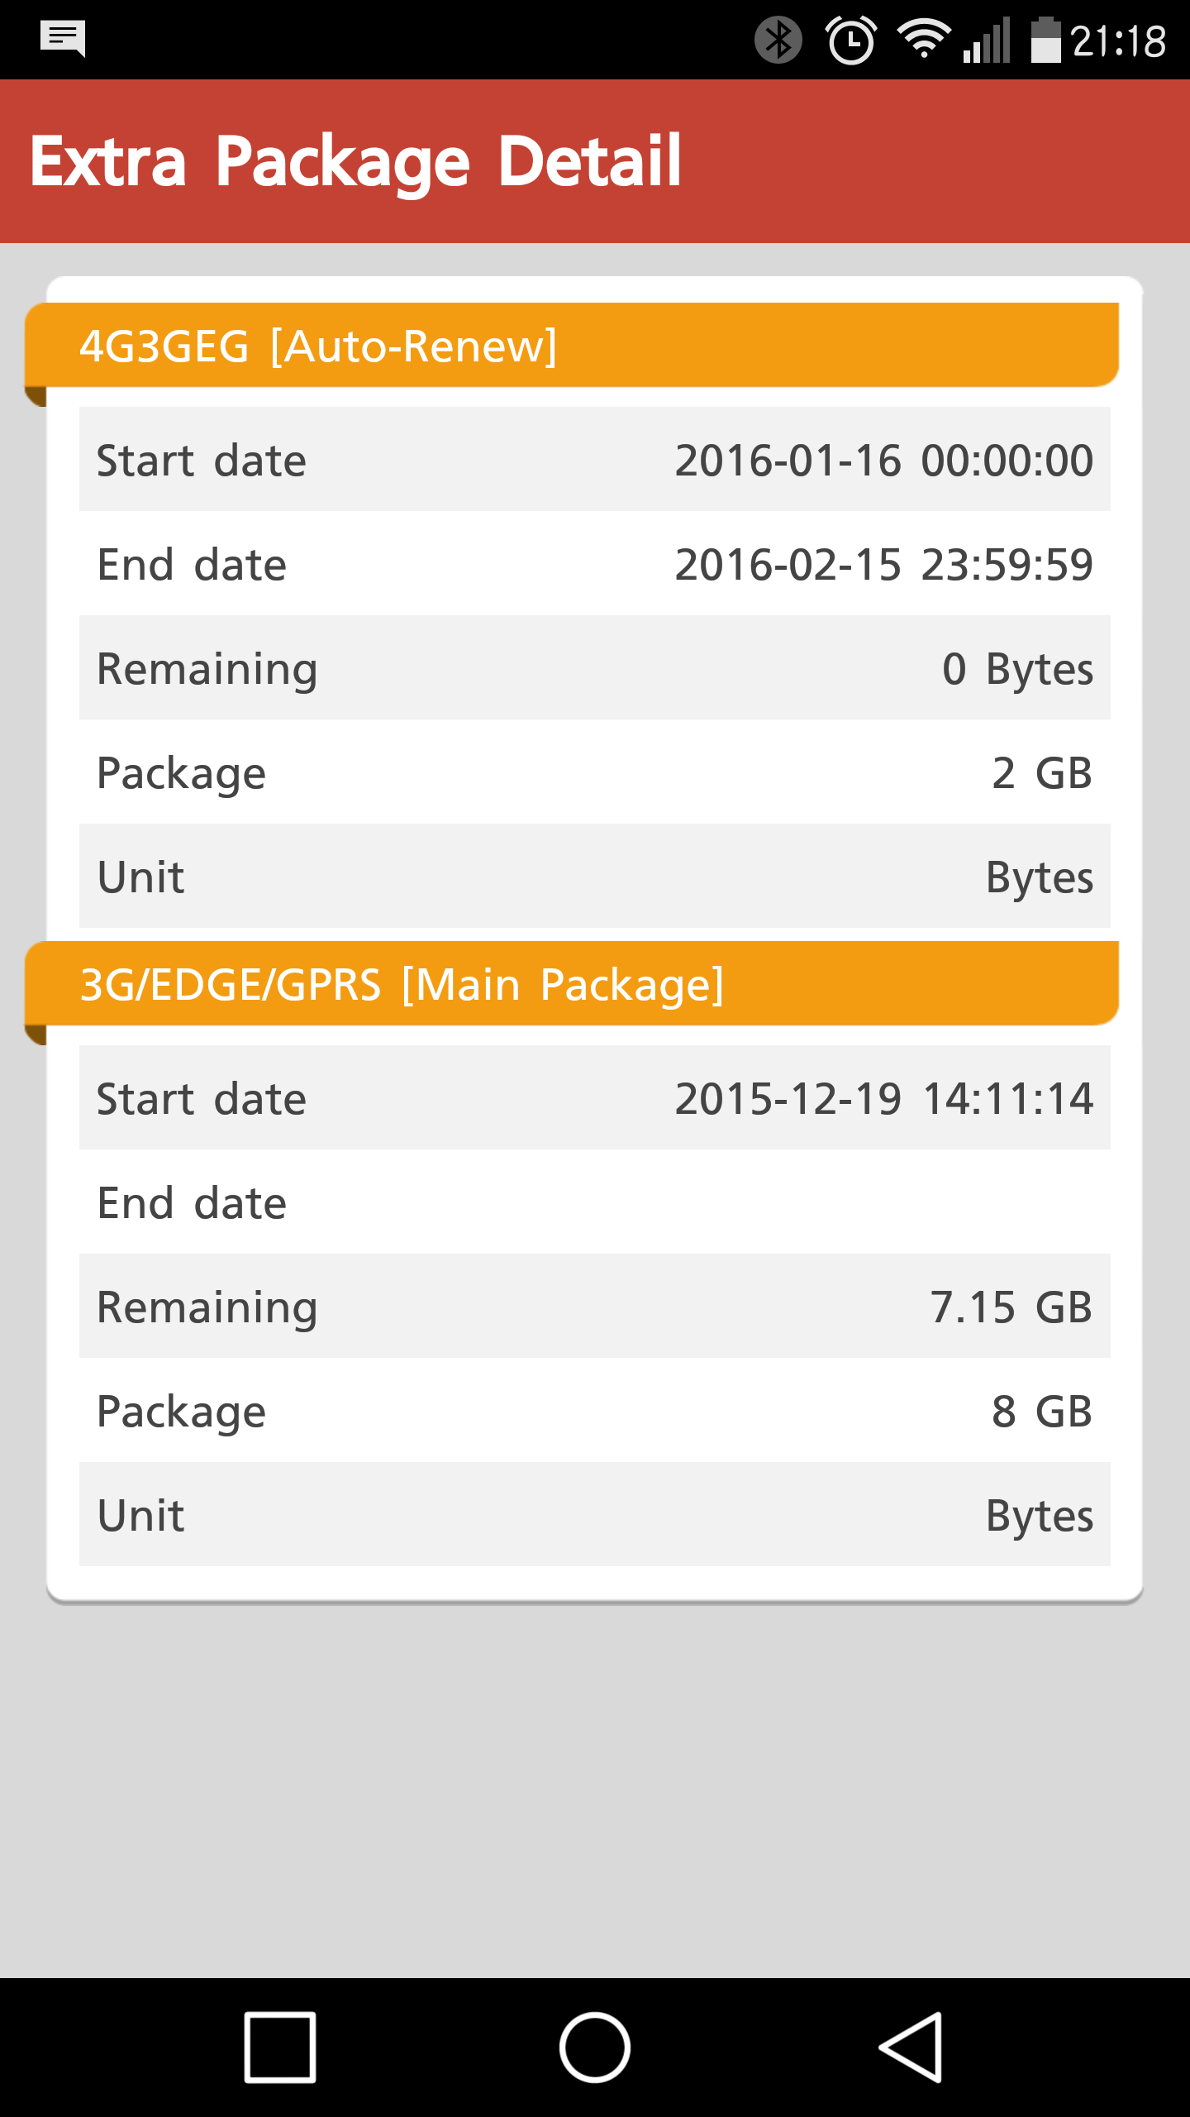
Task: Tap the Wi-Fi signal status icon
Action: [x=923, y=40]
